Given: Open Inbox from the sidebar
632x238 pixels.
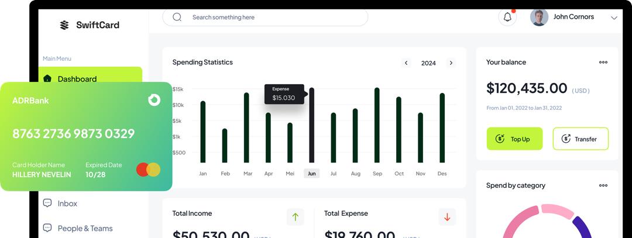Looking at the screenshot, I should click(x=67, y=203).
